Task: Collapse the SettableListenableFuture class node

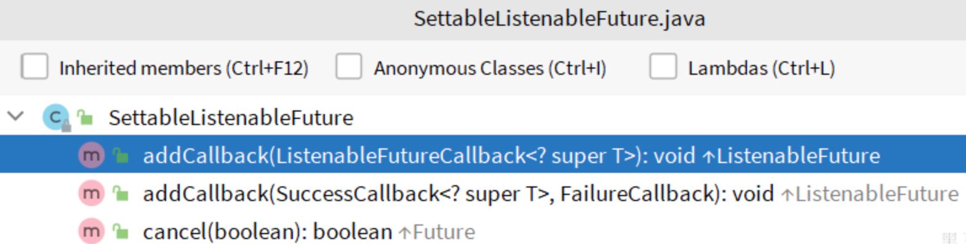Action: (15, 116)
